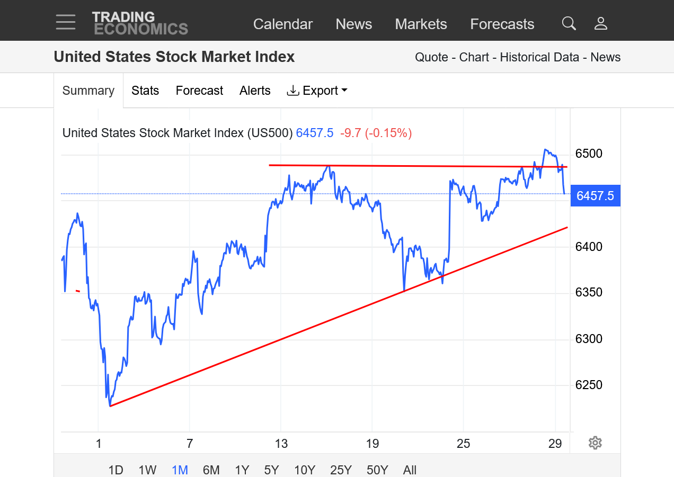This screenshot has height=477, width=674.
Task: Choose the 5Y chart range
Action: [x=271, y=470]
